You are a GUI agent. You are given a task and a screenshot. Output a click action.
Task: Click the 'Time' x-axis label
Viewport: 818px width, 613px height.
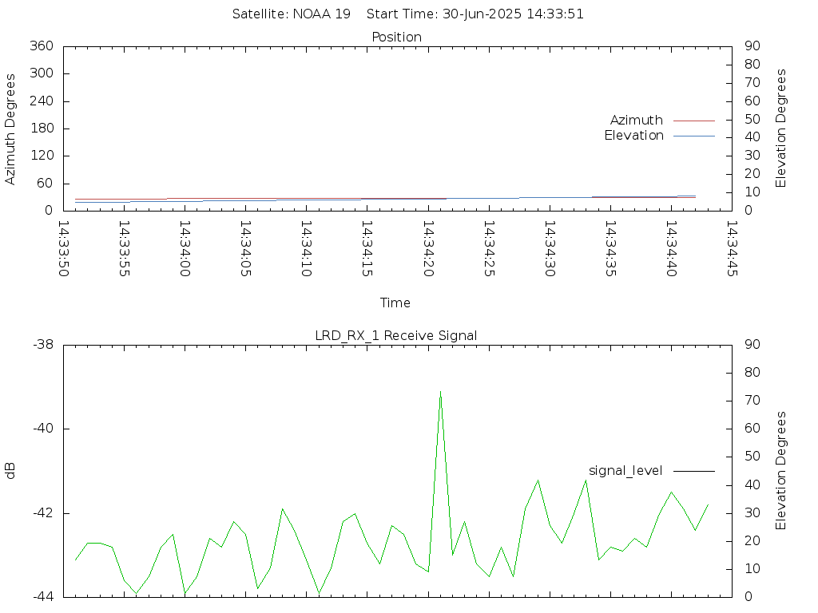(395, 303)
